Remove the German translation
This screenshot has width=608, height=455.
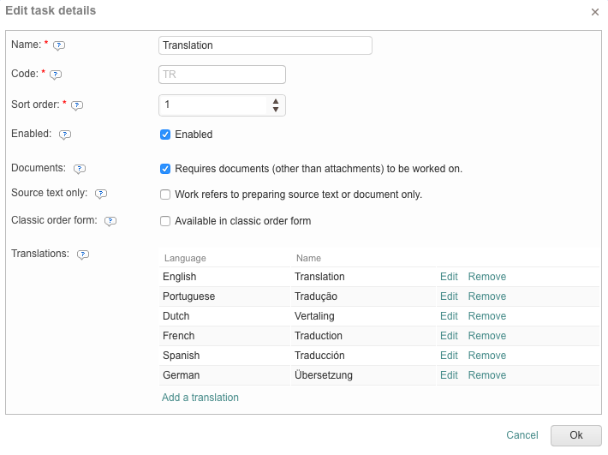click(x=486, y=375)
